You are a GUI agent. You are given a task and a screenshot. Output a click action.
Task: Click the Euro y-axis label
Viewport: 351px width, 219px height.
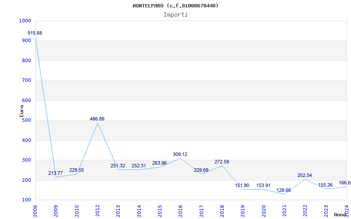(x=21, y=111)
